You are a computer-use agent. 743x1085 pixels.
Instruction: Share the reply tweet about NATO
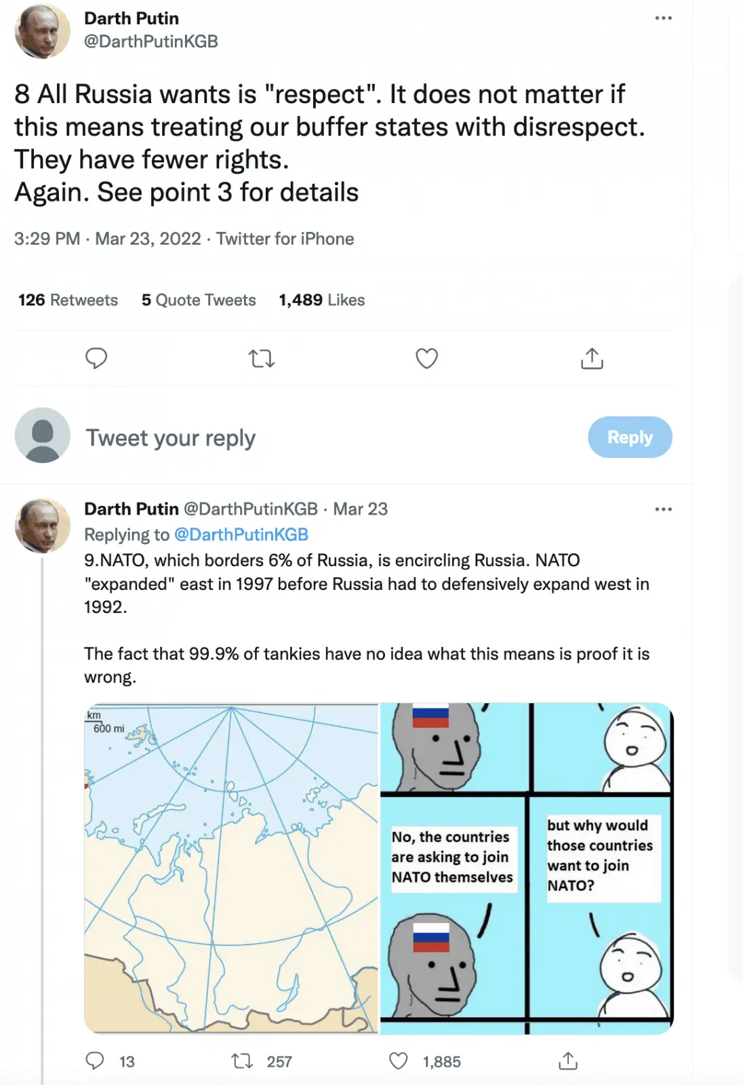(568, 1061)
